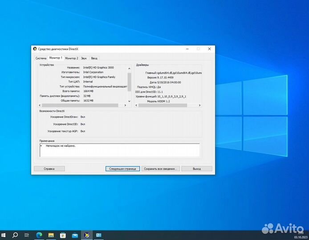Click Ускорение текстур AGP status text

pos(83,131)
